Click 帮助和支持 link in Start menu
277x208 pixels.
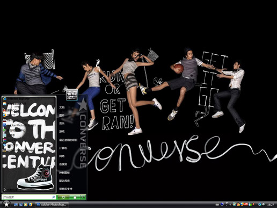(x=65, y=189)
